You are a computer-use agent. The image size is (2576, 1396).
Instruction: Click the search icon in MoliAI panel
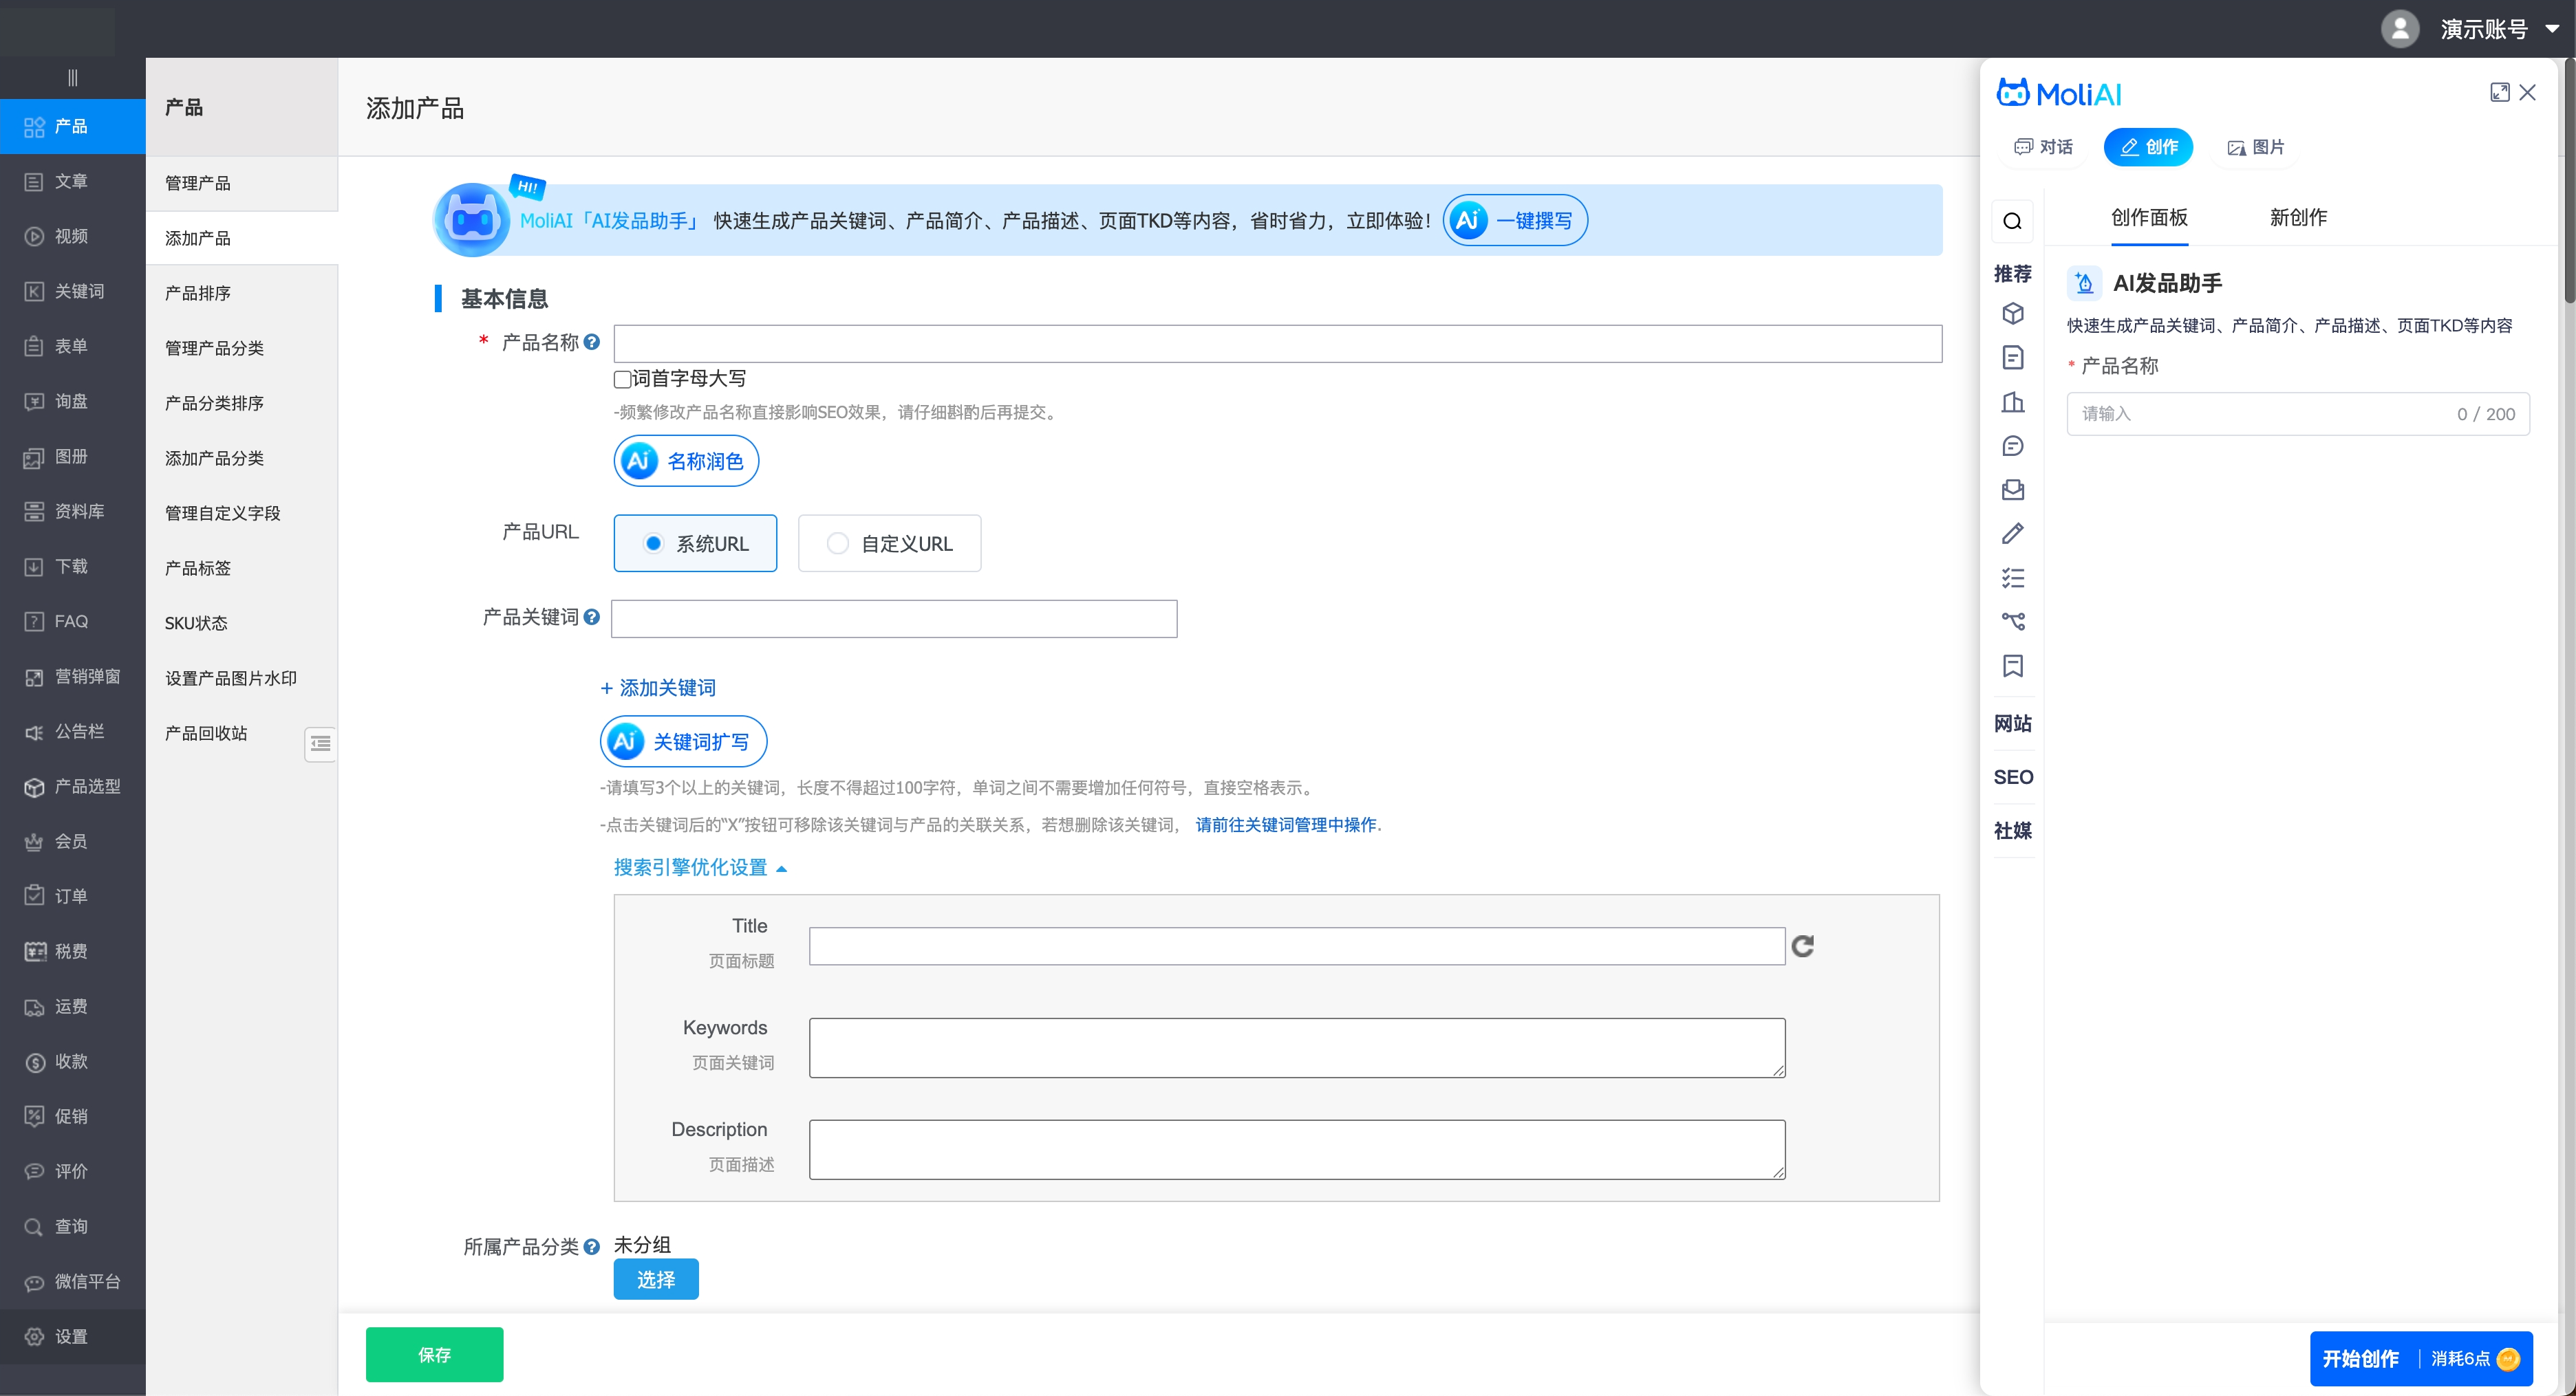point(2012,221)
